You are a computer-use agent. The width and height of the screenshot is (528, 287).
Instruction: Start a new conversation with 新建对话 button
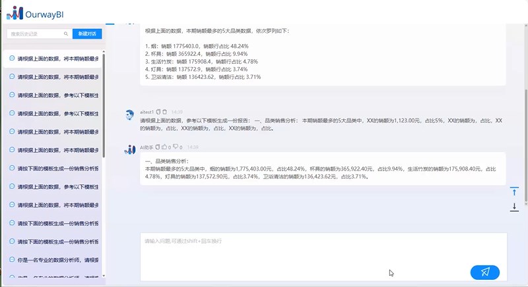click(x=87, y=34)
